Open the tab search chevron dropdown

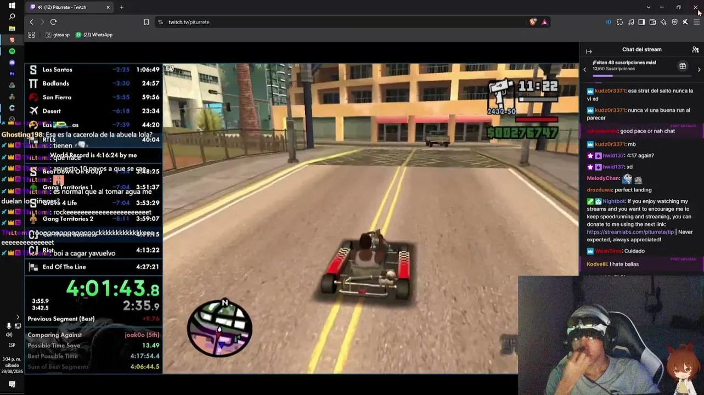tap(649, 7)
